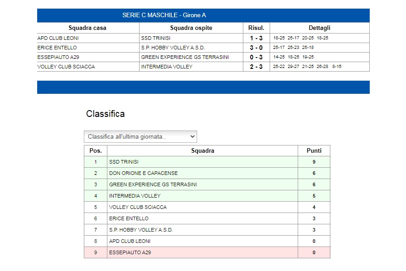Select SSD TRINISI in the standings
The width and height of the screenshot is (406, 271).
124,162
